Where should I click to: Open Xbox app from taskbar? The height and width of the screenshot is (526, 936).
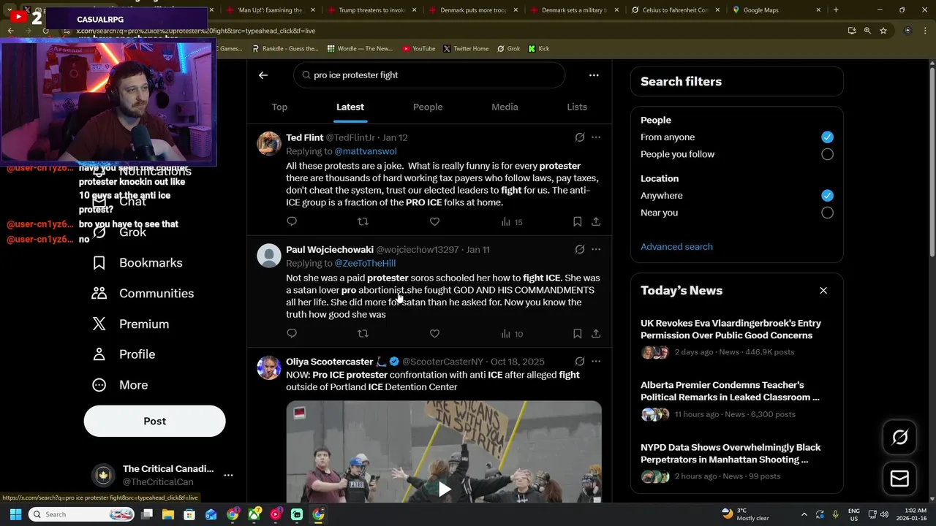pos(254,514)
